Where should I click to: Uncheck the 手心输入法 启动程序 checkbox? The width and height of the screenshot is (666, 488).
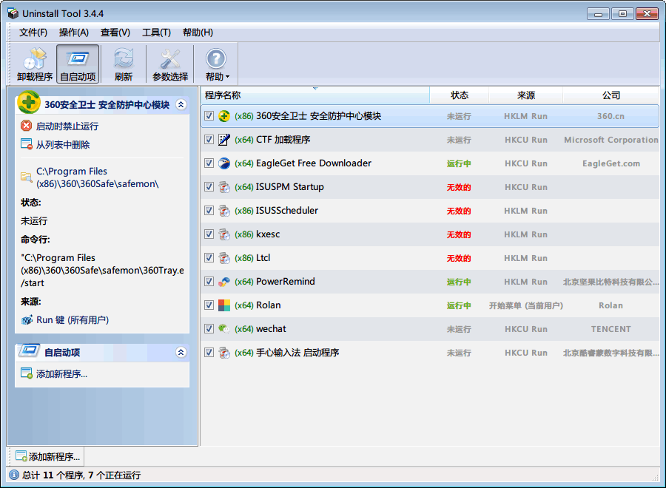pos(209,353)
